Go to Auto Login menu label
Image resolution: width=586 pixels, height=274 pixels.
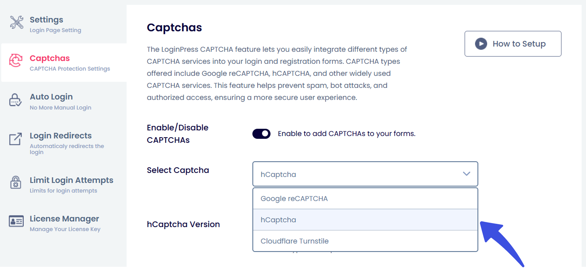tap(51, 97)
